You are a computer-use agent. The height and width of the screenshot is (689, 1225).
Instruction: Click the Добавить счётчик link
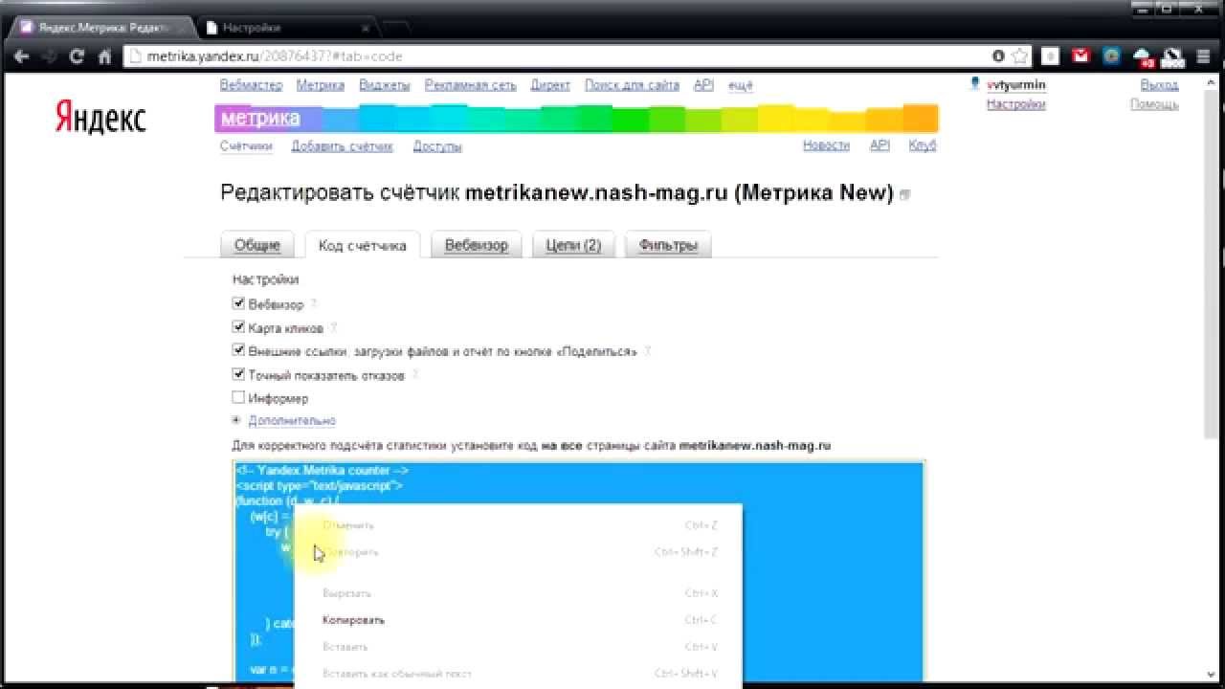(x=342, y=146)
